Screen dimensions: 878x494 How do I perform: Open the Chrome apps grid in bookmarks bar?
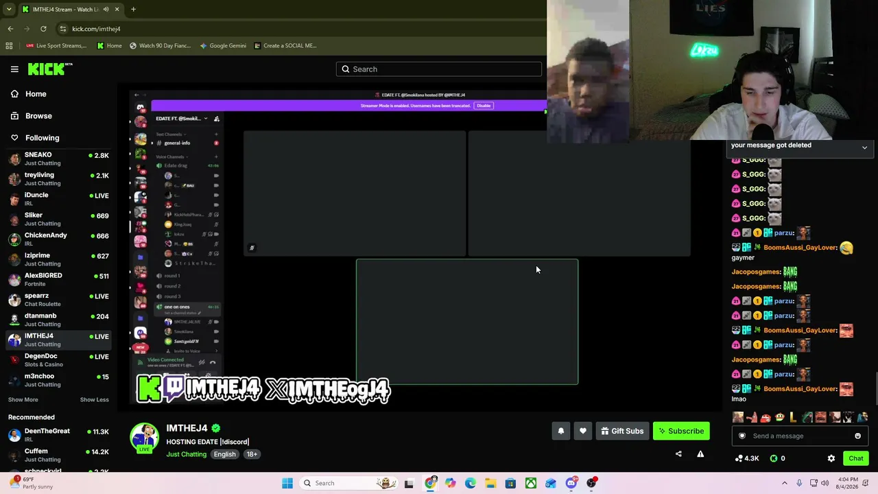pyautogui.click(x=9, y=46)
